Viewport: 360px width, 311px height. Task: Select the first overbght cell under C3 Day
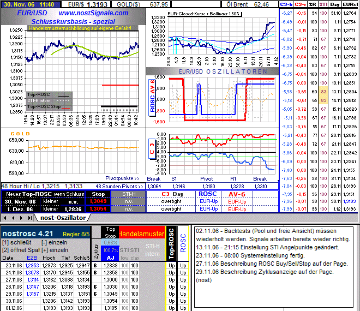171,201
